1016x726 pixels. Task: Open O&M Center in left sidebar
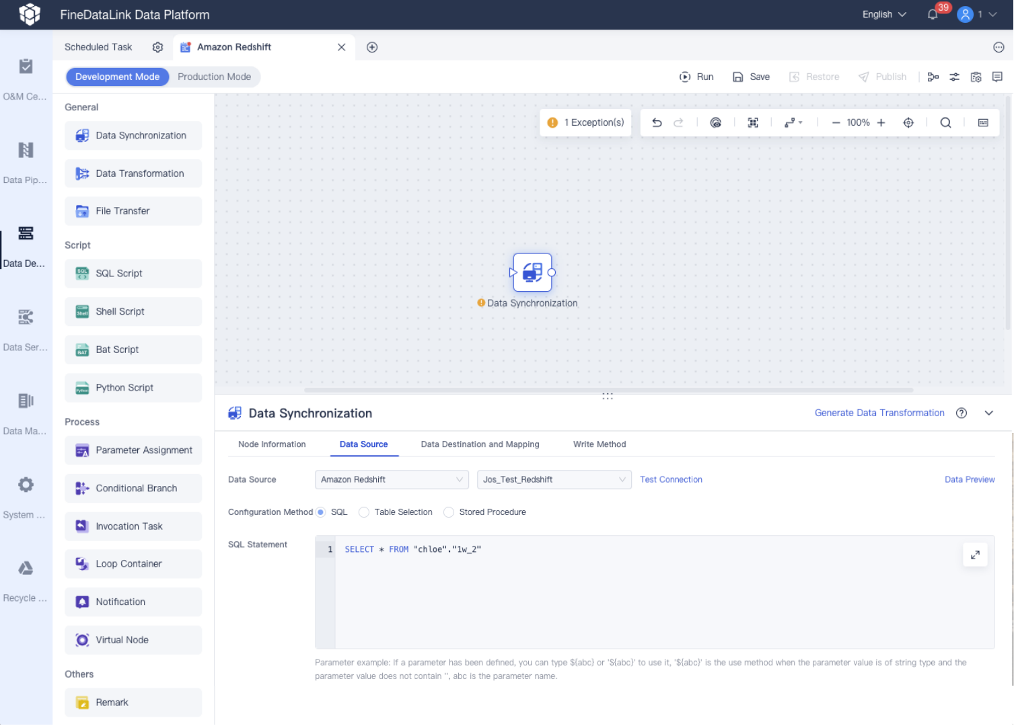click(26, 67)
